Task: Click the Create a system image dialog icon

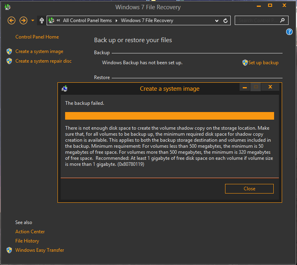Action: 65,89
